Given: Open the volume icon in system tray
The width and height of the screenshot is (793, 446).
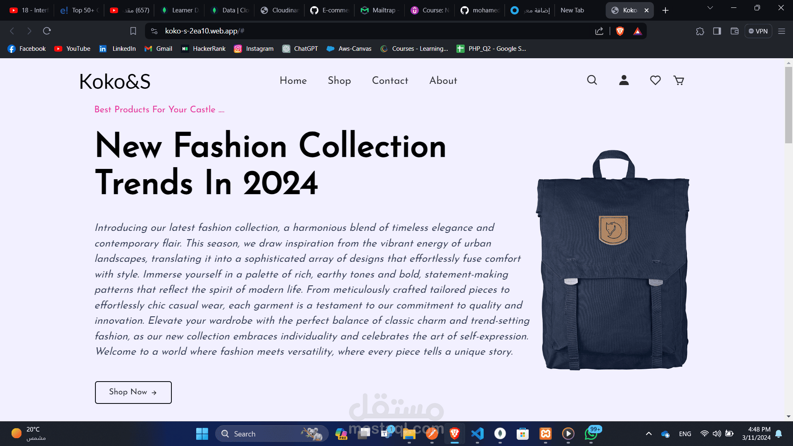Looking at the screenshot, I should click(717, 434).
